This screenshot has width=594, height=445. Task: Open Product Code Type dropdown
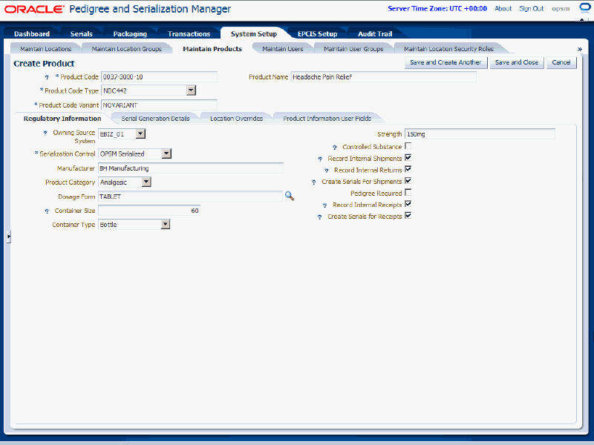192,90
